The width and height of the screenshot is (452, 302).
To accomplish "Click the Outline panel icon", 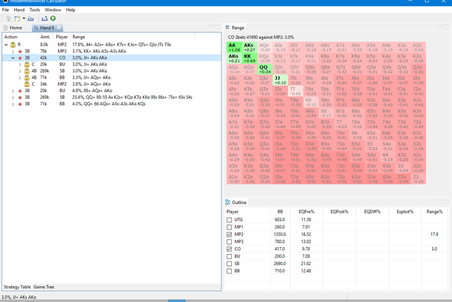I will [228, 202].
